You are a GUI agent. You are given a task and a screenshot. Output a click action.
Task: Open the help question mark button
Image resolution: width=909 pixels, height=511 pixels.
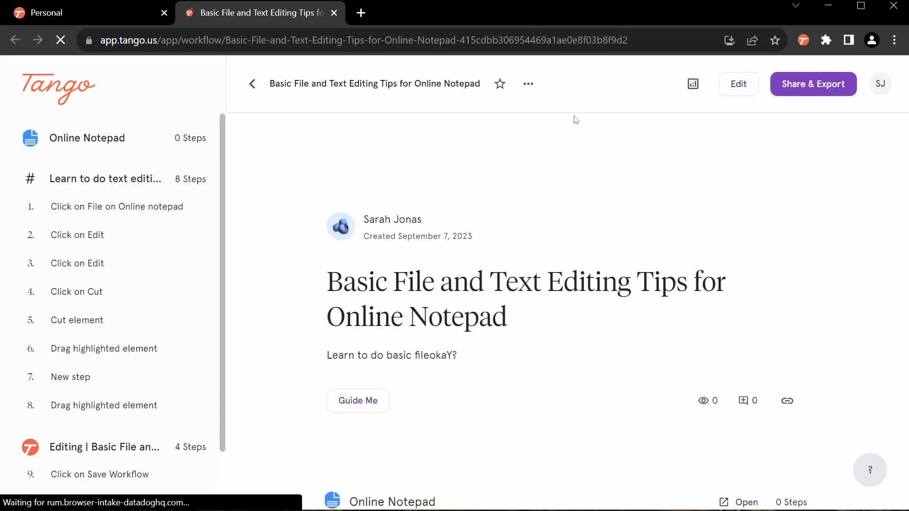pyautogui.click(x=870, y=470)
